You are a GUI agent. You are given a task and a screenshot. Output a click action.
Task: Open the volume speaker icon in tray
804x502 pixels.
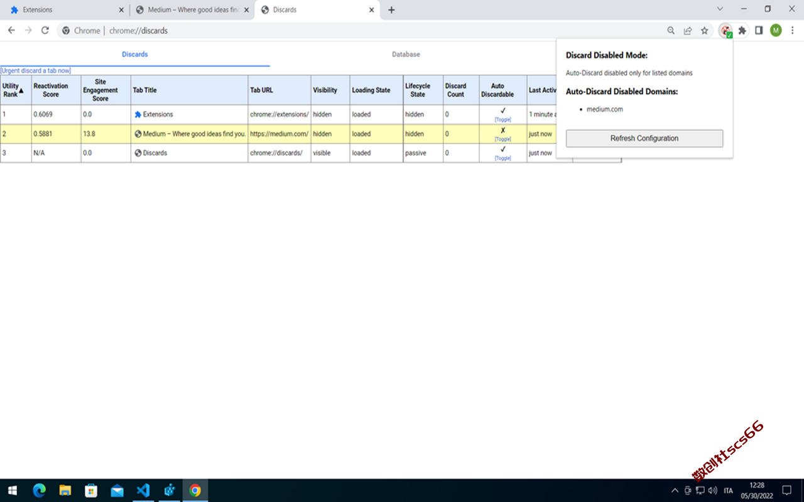(712, 491)
